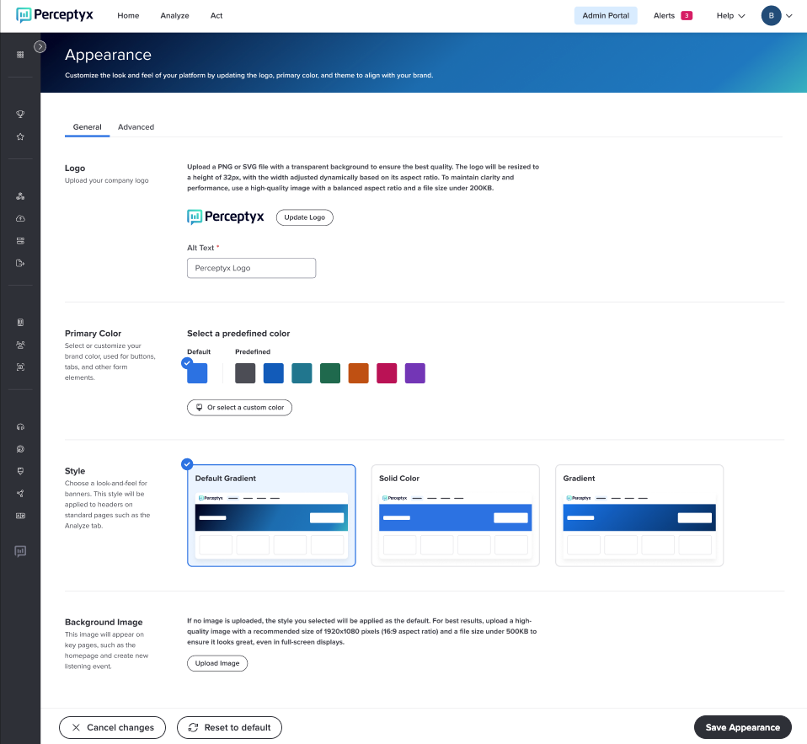This screenshot has height=744, width=807.
Task: Open the headset support icon in sidebar
Action: [20, 427]
